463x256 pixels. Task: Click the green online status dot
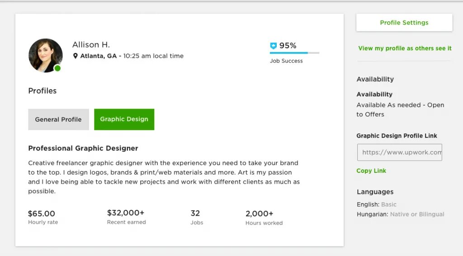(x=57, y=68)
